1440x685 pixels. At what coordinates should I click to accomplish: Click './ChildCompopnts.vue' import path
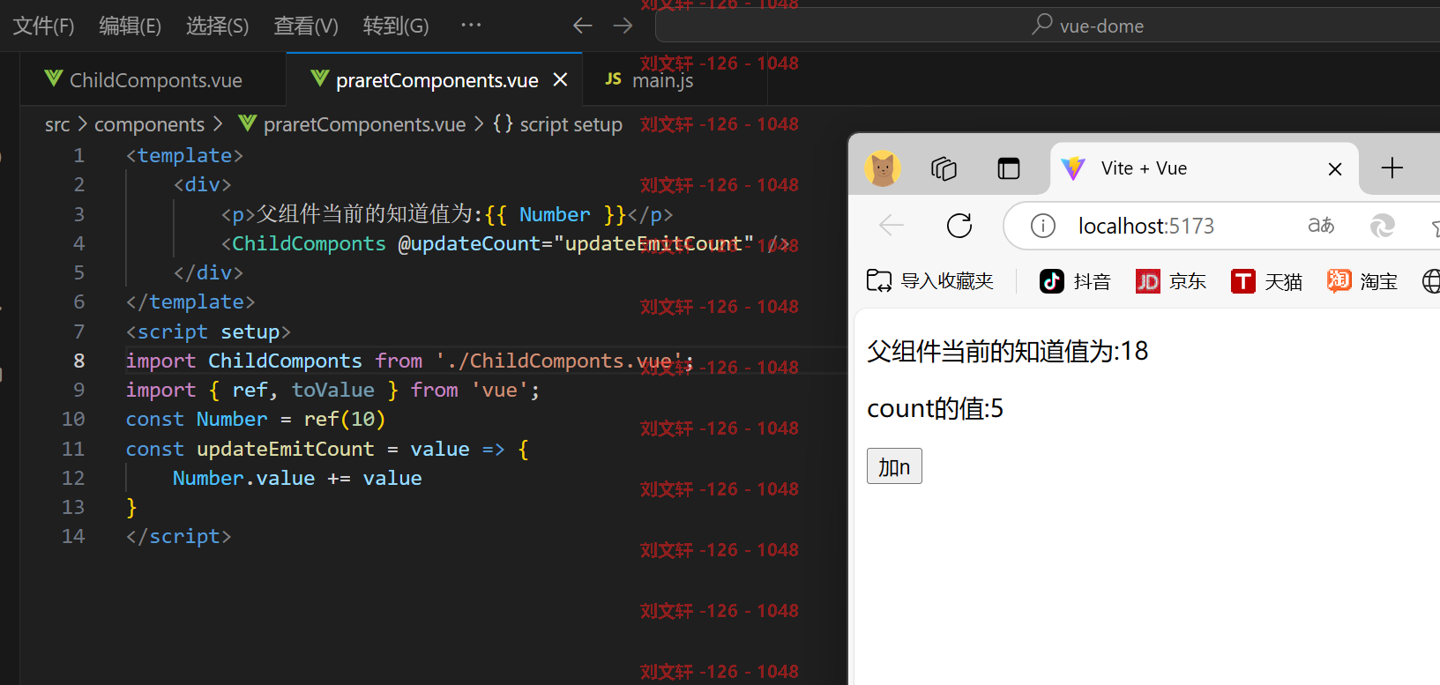(x=559, y=361)
